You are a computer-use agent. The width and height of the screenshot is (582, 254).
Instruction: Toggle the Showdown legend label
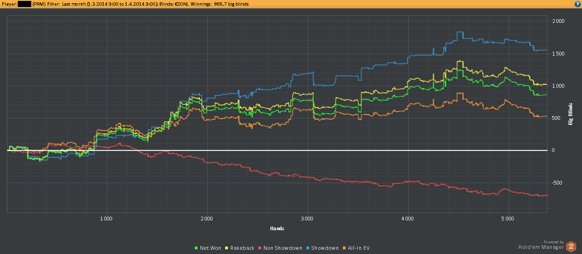(x=325, y=248)
